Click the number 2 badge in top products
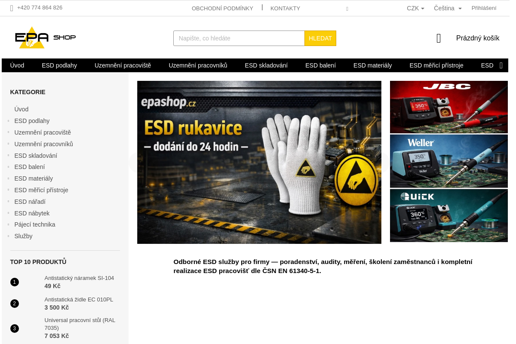This screenshot has width=516, height=344. pyautogui.click(x=15, y=304)
